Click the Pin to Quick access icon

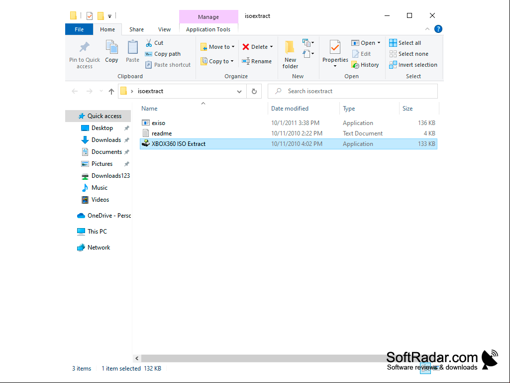point(85,47)
